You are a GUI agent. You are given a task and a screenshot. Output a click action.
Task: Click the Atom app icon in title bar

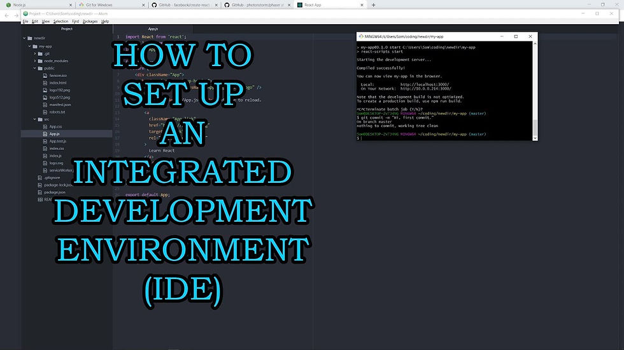tap(25, 13)
